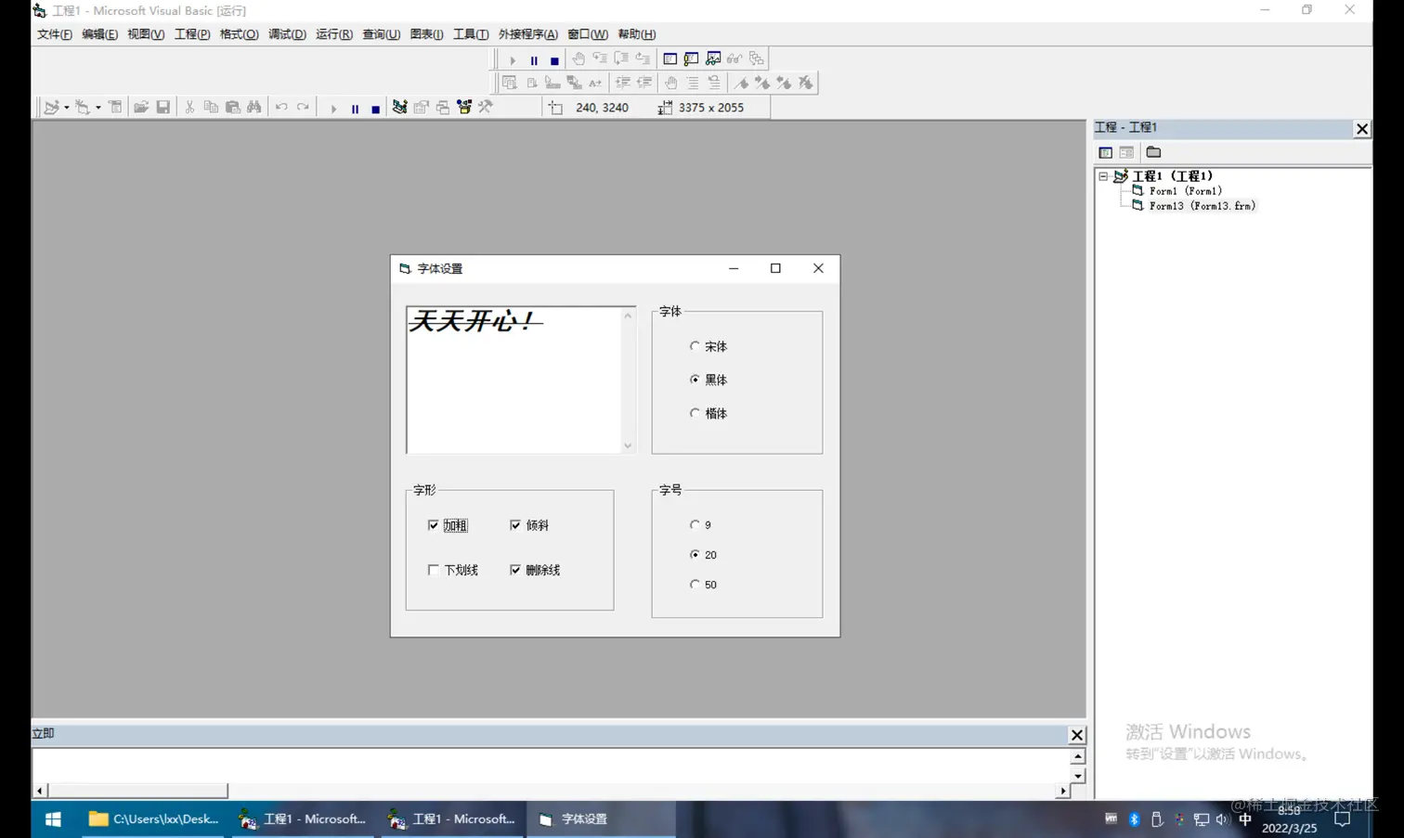Screen dimensions: 1404x838
Task: Click the Comment Block icon
Action: tap(693, 83)
